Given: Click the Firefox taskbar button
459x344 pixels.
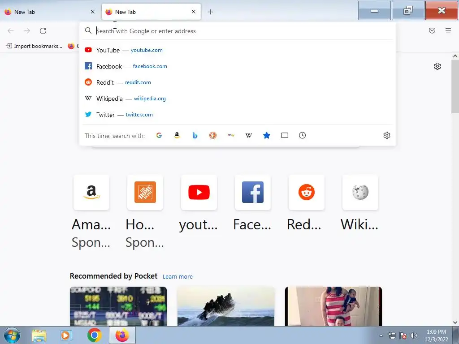Looking at the screenshot, I should pos(122,335).
